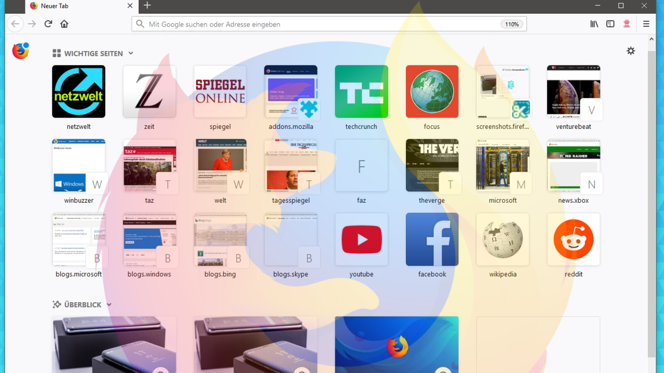Open the news.xbox tile
The image size is (664, 373).
point(574,165)
